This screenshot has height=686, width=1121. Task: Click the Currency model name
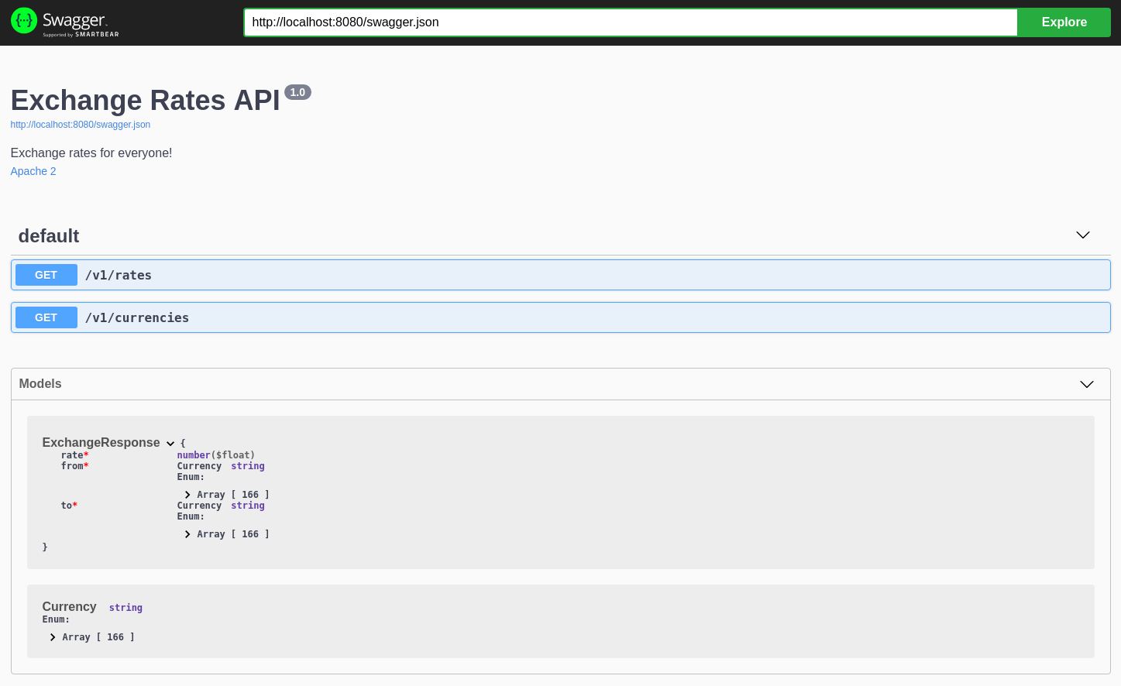click(70, 607)
